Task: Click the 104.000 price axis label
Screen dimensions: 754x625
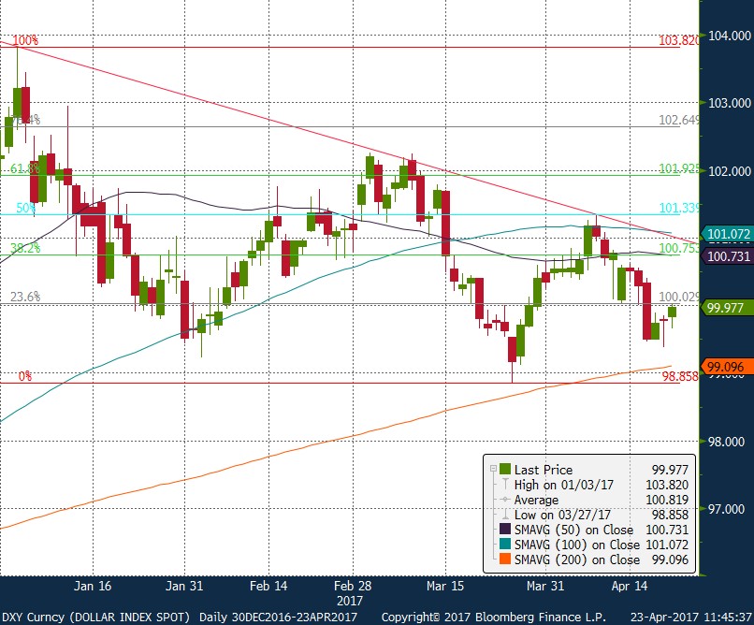Action: (x=730, y=36)
